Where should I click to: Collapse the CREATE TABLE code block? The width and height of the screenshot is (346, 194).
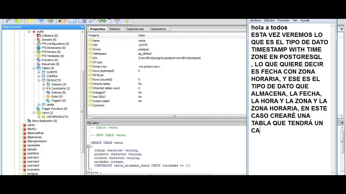point(88,147)
